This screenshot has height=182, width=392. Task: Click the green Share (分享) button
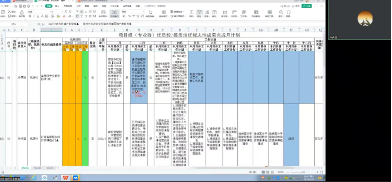307,6
